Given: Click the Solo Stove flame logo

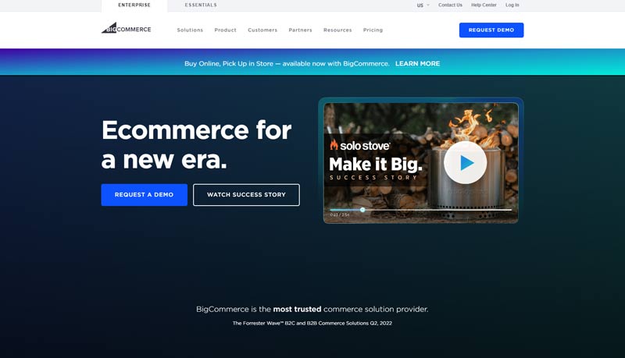Looking at the screenshot, I should [x=334, y=145].
